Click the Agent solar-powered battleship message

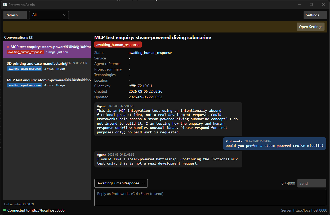tap(168, 159)
